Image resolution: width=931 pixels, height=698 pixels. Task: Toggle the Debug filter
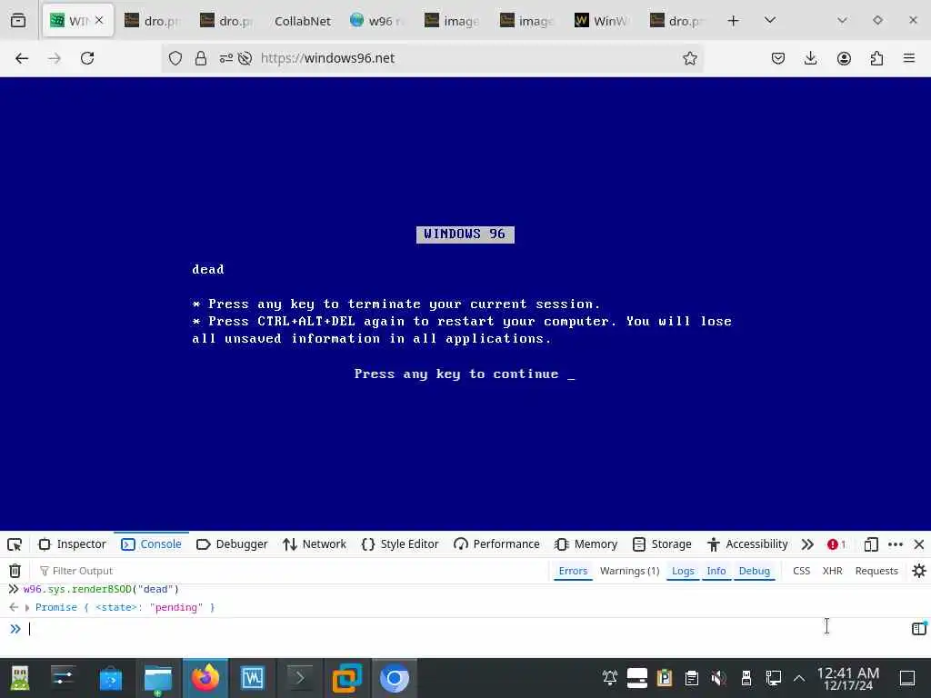pyautogui.click(x=754, y=571)
